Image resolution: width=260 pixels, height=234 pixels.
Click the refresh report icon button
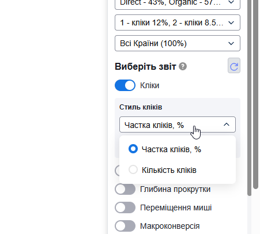tap(234, 66)
